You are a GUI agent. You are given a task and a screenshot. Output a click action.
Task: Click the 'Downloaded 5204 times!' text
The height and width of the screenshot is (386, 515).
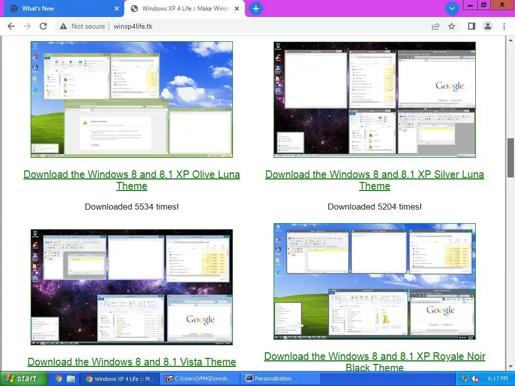coord(374,207)
